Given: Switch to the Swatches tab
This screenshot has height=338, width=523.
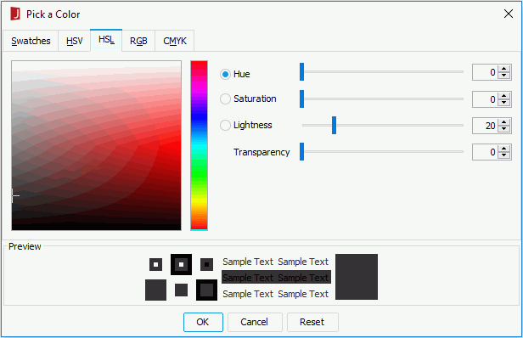Looking at the screenshot, I should click(x=31, y=41).
